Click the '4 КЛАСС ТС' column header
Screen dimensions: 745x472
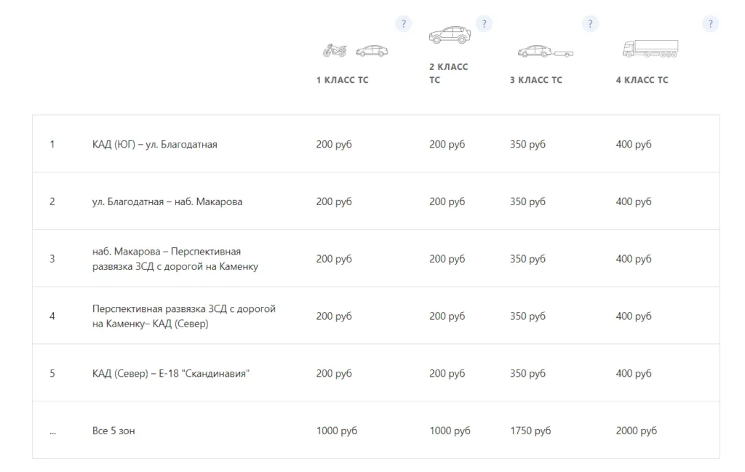tap(642, 80)
